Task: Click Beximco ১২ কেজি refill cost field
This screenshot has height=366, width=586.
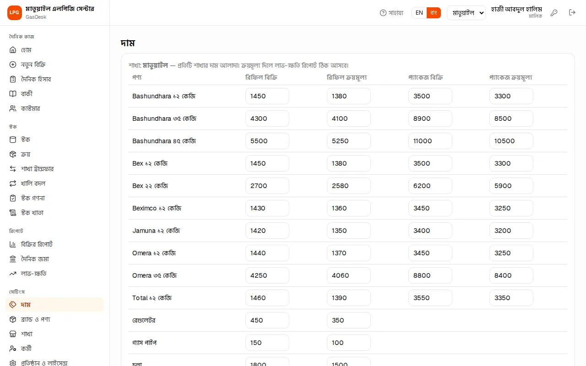Action: [x=349, y=208]
